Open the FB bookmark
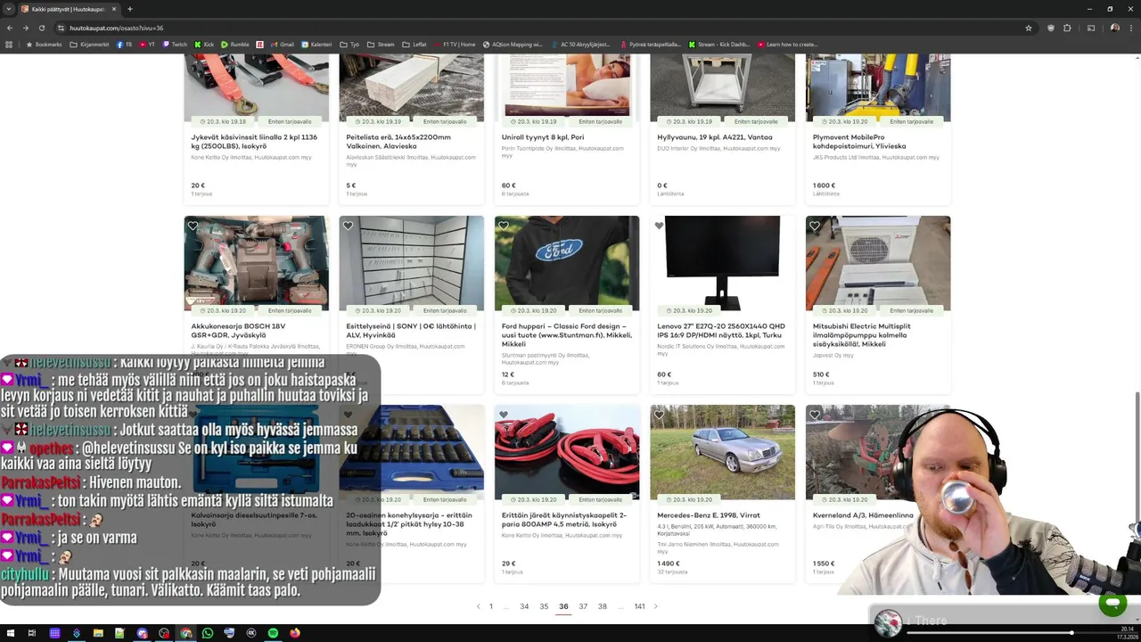Image resolution: width=1141 pixels, height=642 pixels. 125,44
